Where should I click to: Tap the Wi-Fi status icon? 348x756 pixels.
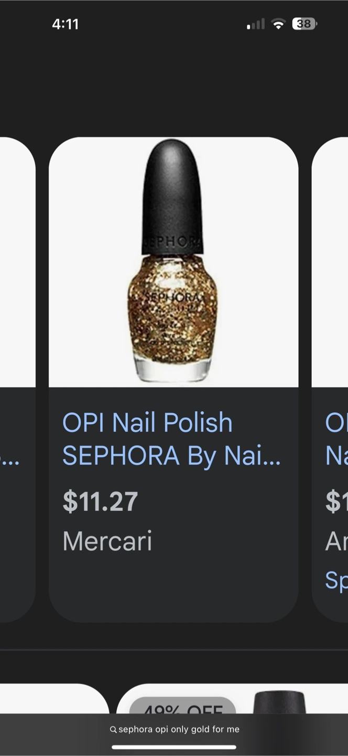[278, 24]
